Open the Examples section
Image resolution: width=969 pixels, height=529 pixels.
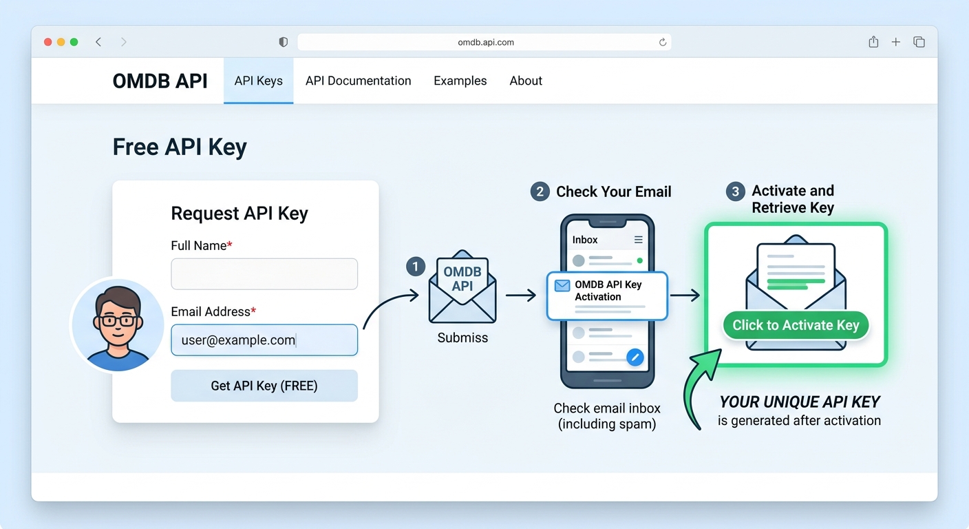click(460, 81)
